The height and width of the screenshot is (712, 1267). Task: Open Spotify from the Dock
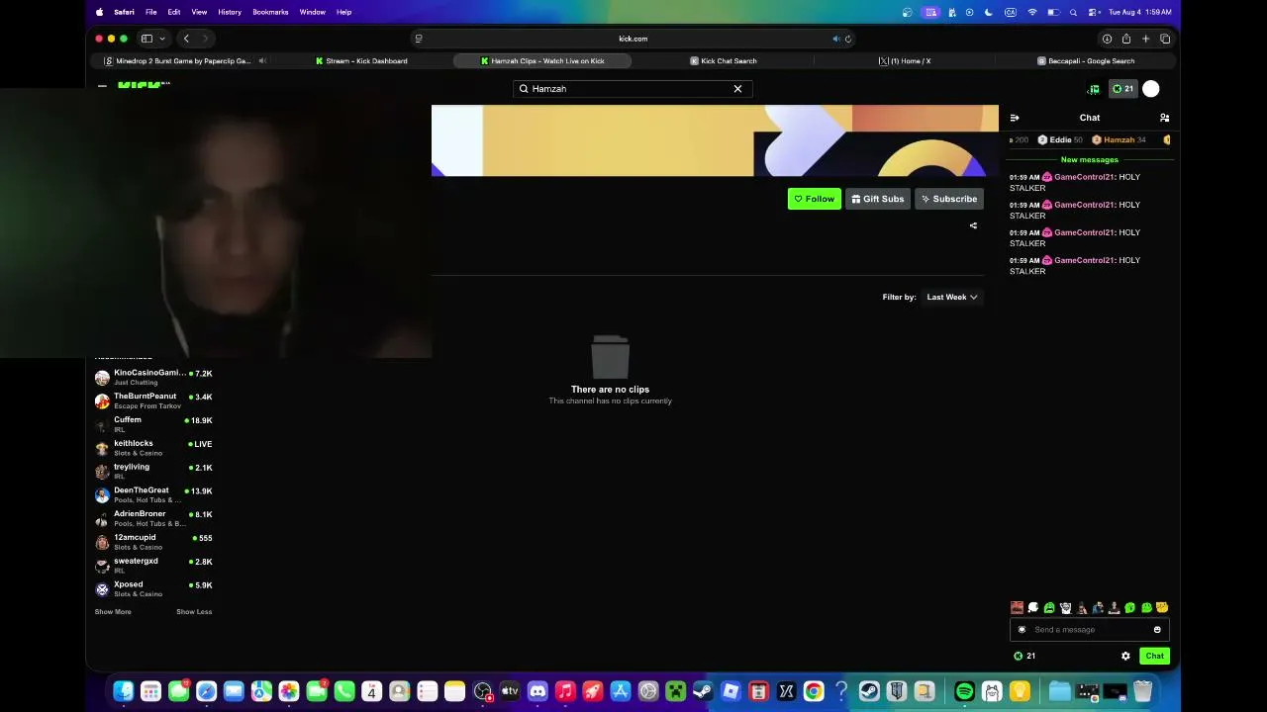coord(964,691)
